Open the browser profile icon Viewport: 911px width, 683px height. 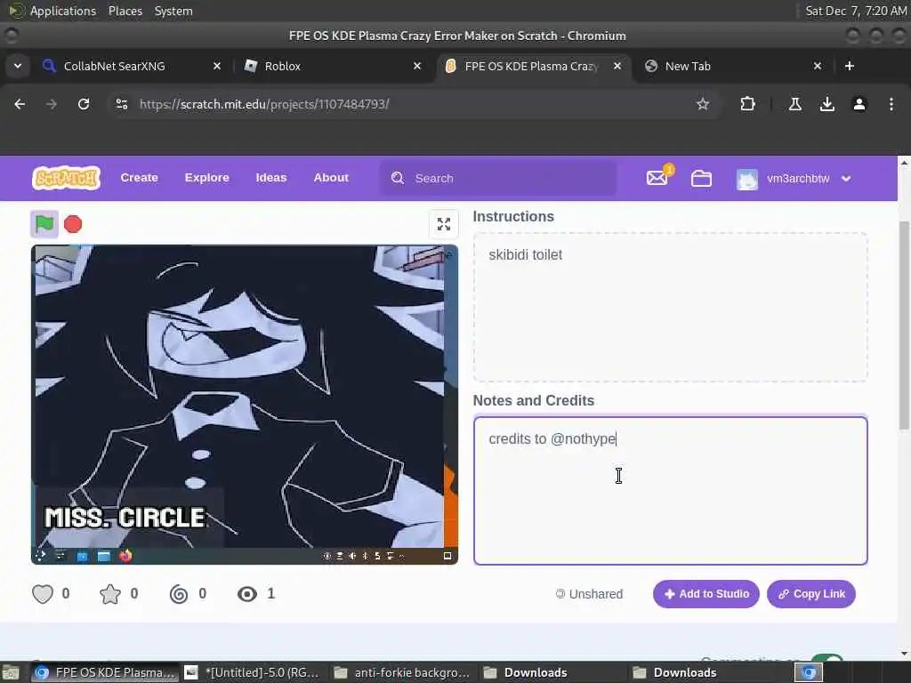(859, 105)
